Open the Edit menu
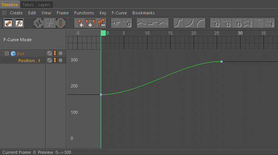 pyautogui.click(x=32, y=13)
